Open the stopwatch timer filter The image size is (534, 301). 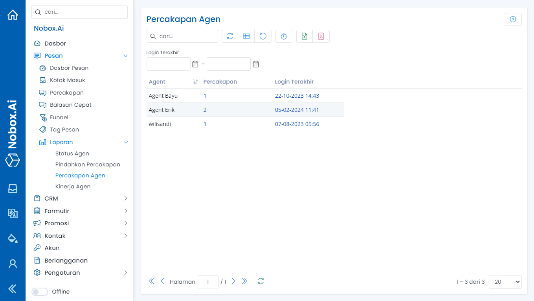coord(284,36)
